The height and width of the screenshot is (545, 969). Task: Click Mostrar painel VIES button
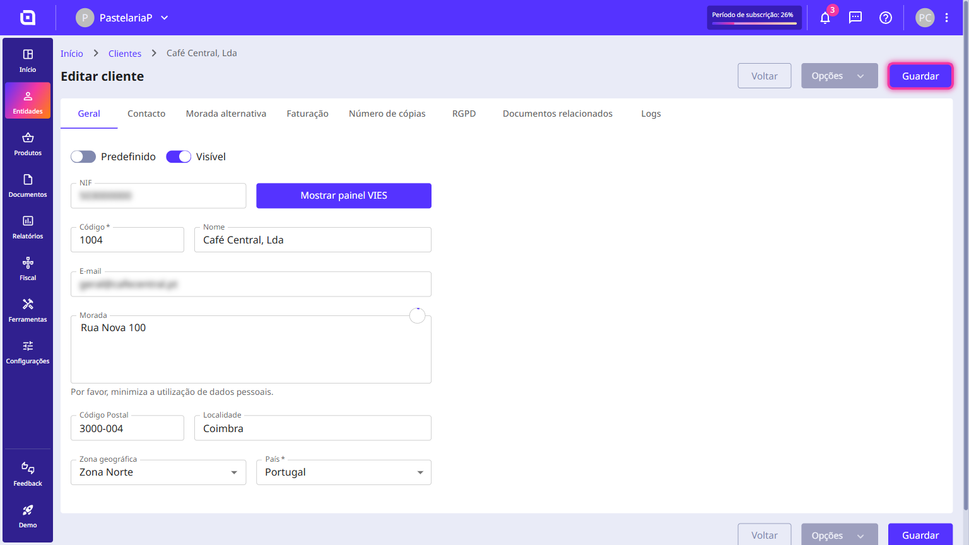click(344, 196)
